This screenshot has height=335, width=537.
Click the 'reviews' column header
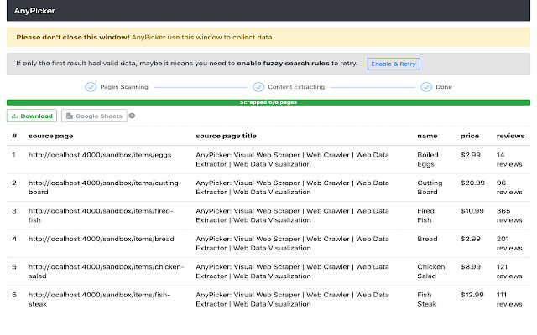pos(510,135)
